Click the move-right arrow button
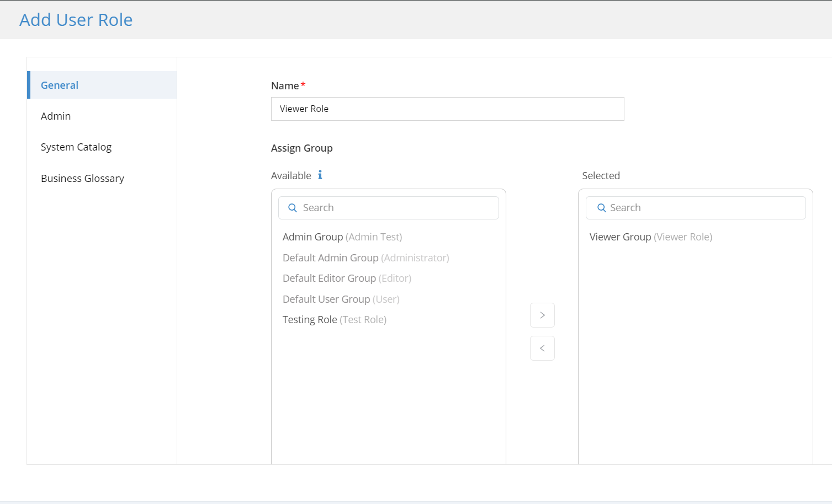The width and height of the screenshot is (832, 504). click(542, 315)
